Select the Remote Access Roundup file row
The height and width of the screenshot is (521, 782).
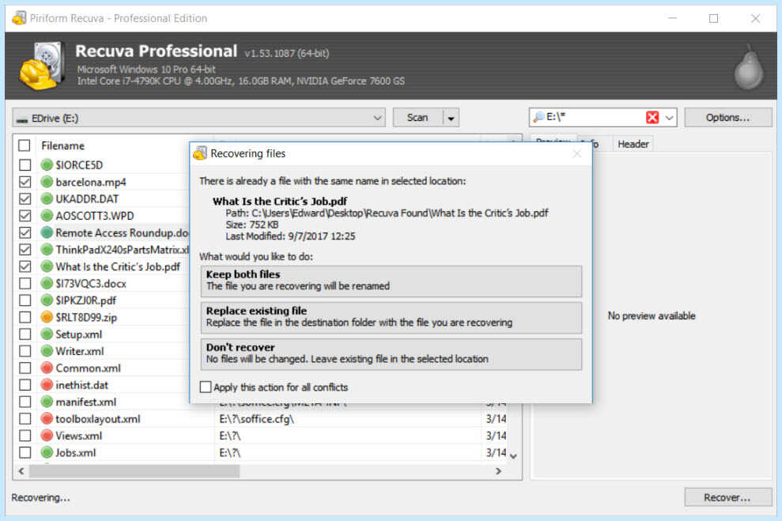(123, 233)
